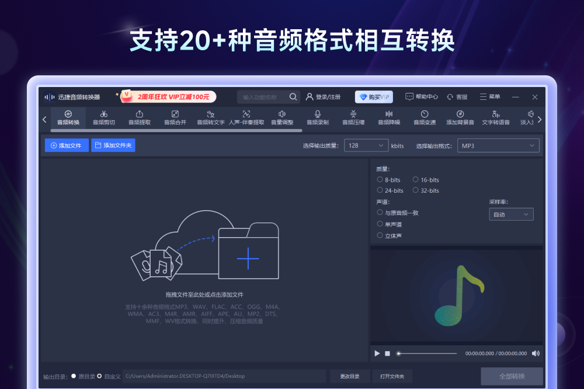
Task: Stop the audio preview
Action: (387, 353)
